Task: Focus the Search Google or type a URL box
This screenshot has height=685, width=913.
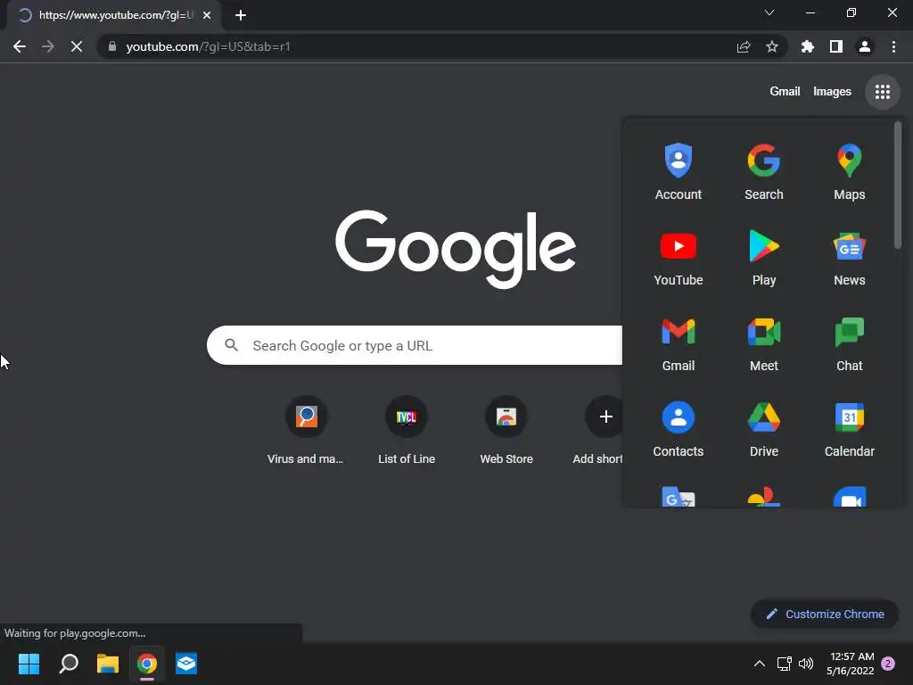Action: tap(415, 345)
